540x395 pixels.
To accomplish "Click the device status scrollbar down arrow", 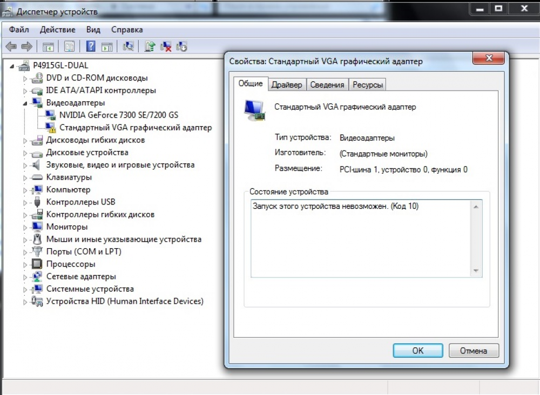I will coord(476,271).
